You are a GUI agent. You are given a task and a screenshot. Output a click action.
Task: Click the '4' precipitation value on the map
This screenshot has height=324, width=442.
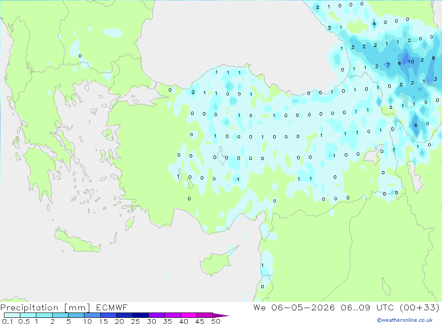(x=374, y=24)
